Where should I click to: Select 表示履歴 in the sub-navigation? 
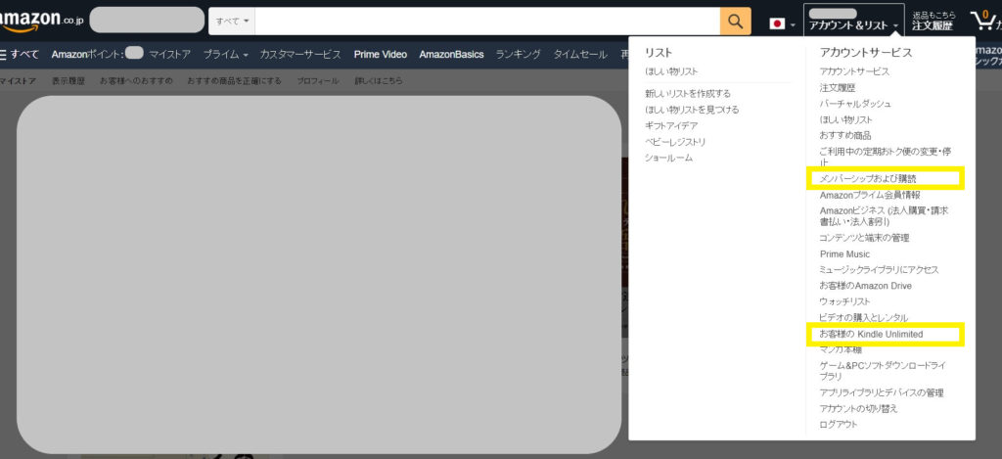[68, 81]
